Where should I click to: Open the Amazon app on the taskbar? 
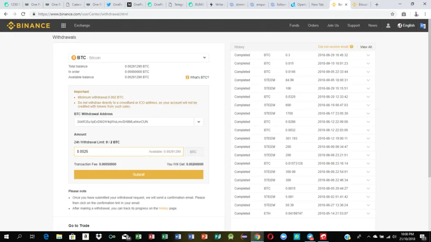(85, 237)
